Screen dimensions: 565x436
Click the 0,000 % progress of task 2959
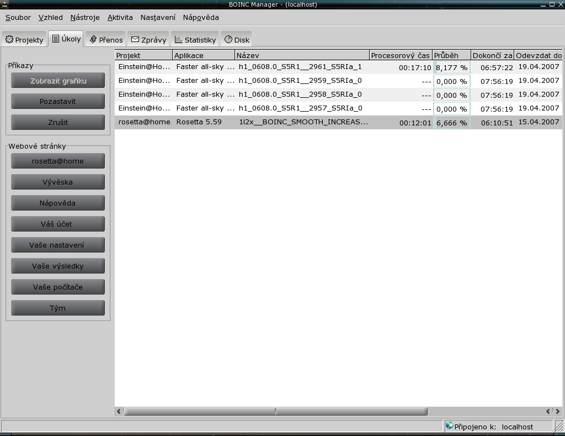click(452, 81)
